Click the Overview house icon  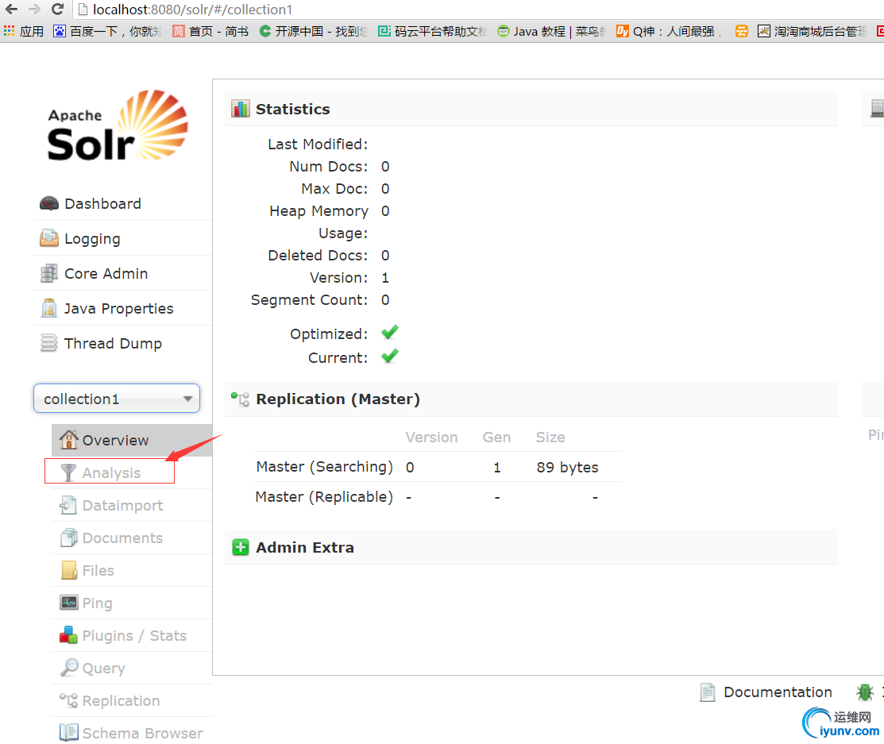coord(69,440)
